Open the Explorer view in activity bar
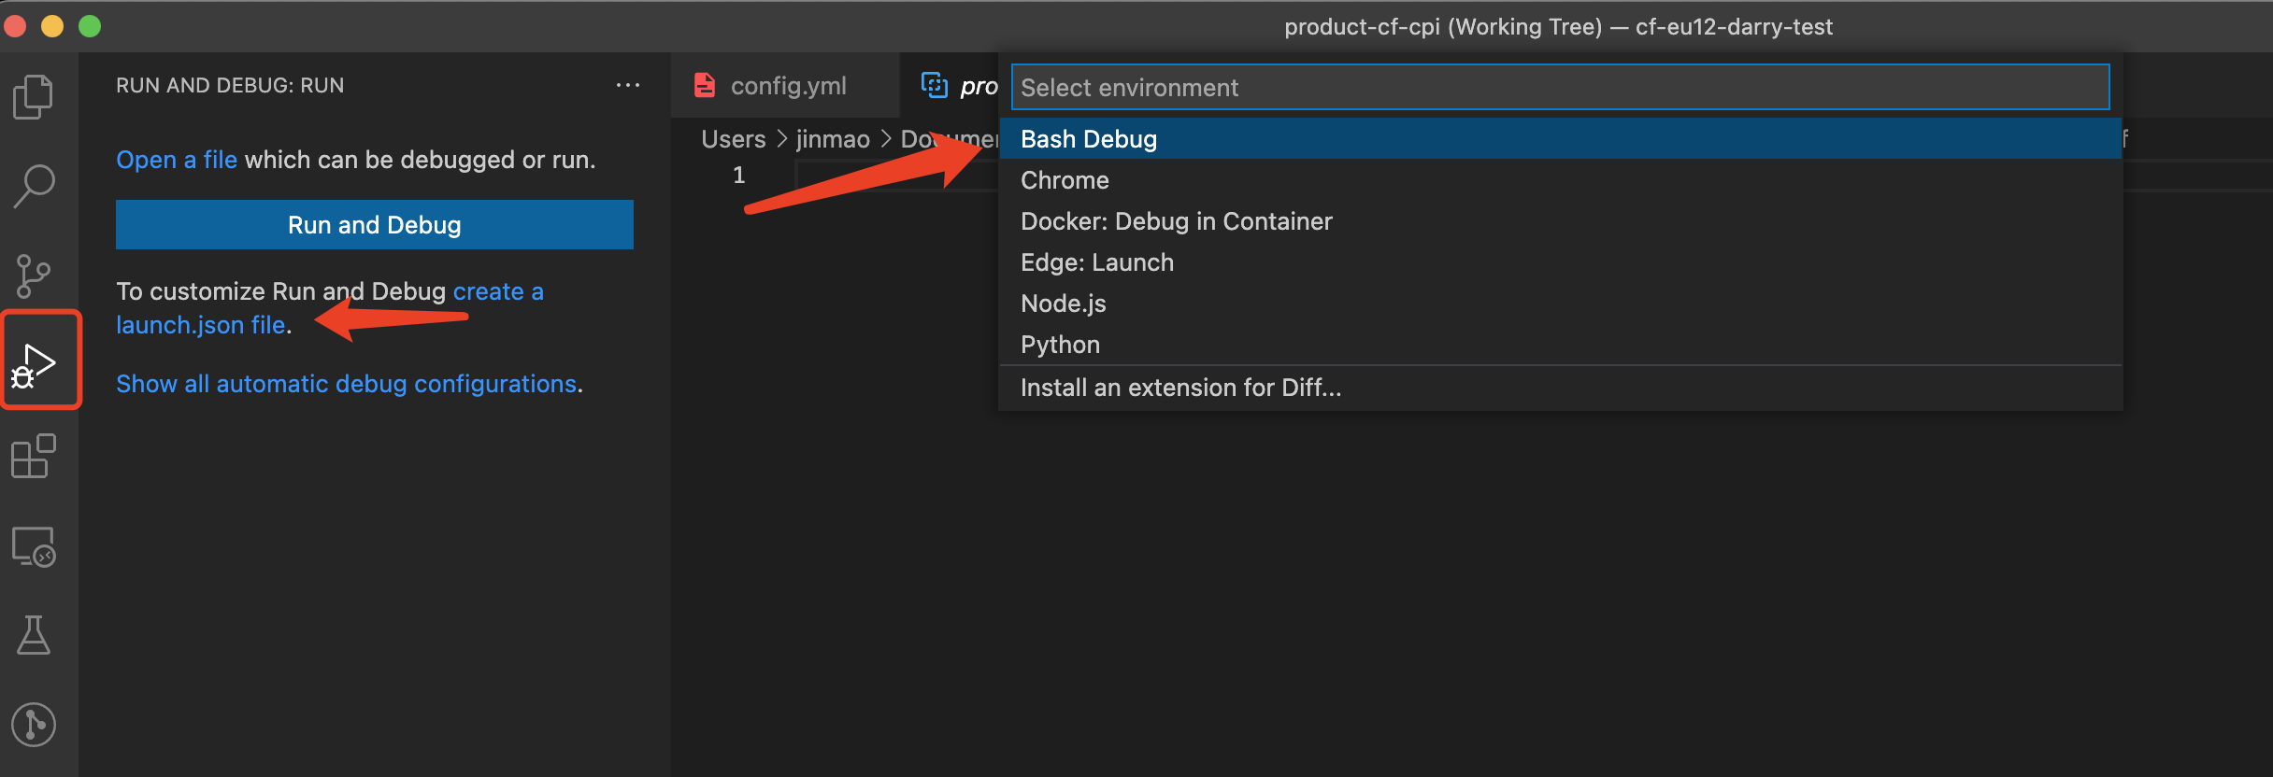The height and width of the screenshot is (777, 2273). pyautogui.click(x=34, y=96)
